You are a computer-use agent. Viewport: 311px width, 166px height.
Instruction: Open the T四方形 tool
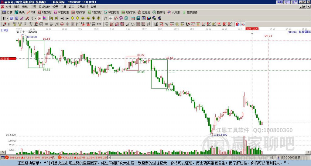95,12
